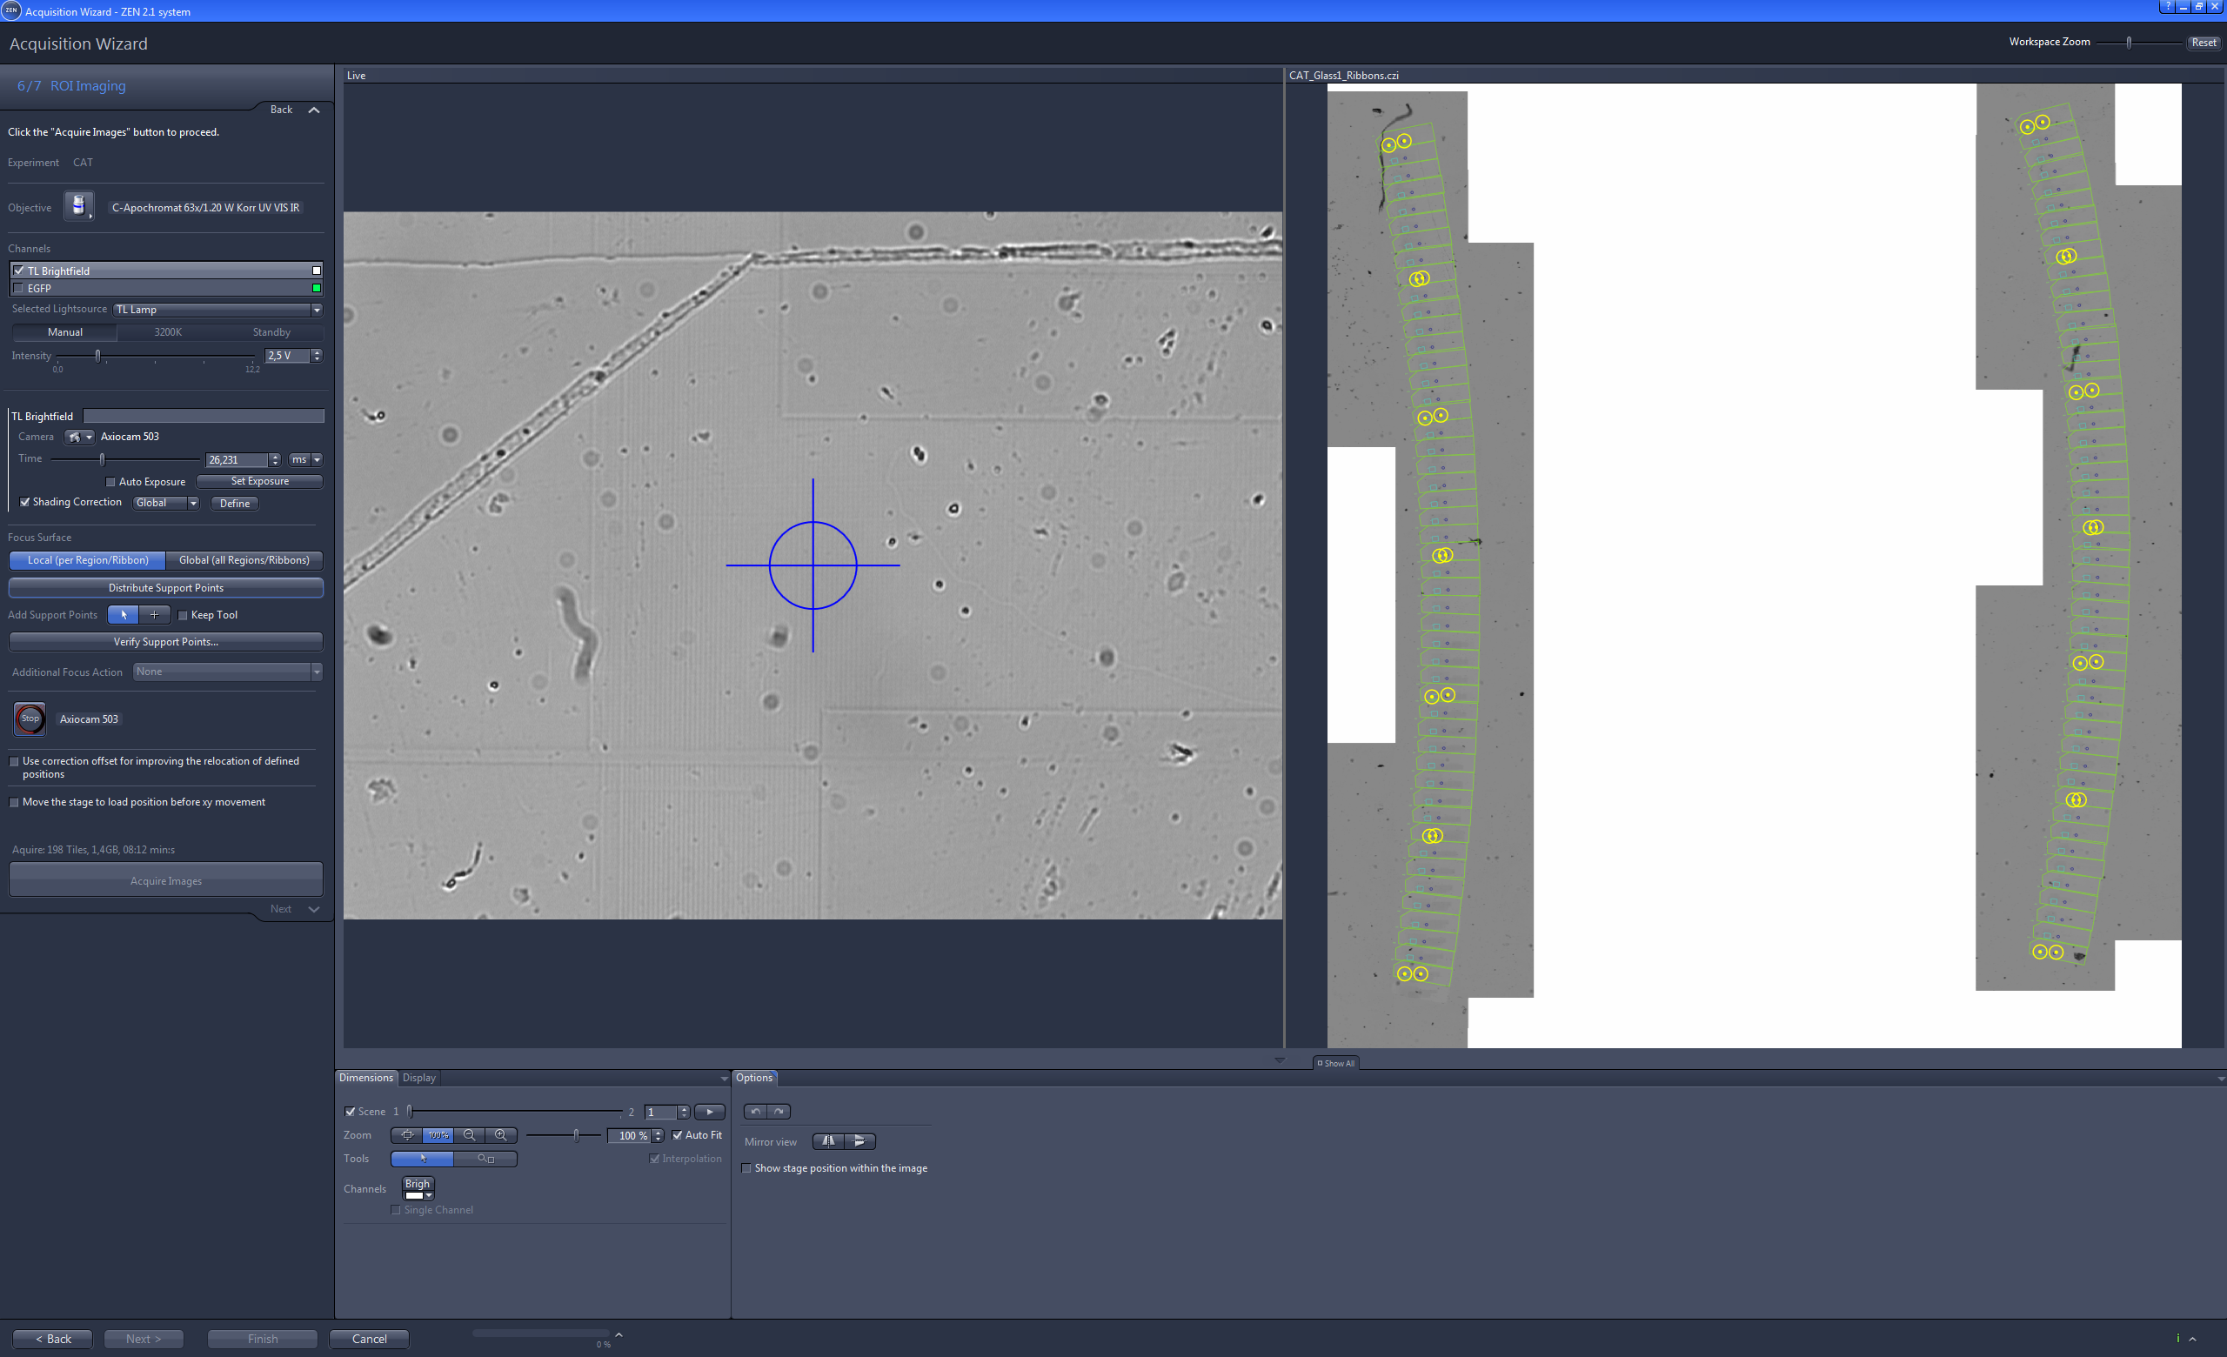2227x1357 pixels.
Task: Click the exposure time input field showing 26,231
Action: [x=237, y=460]
